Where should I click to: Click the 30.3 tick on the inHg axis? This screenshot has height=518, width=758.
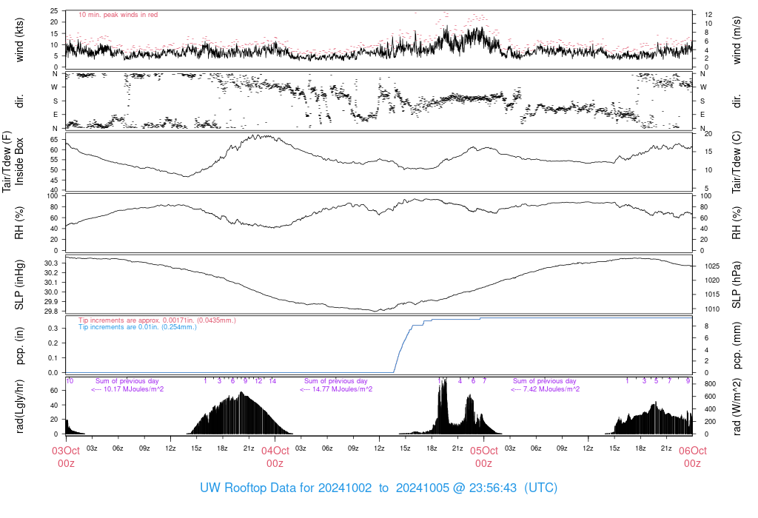pyautogui.click(x=51, y=263)
